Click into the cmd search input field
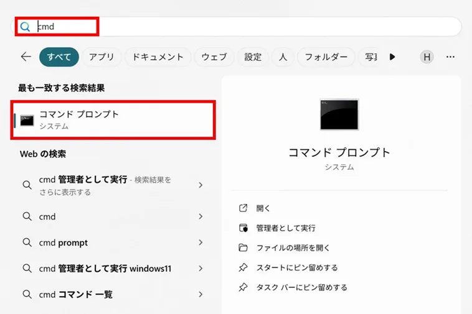Image resolution: width=472 pixels, height=314 pixels. (x=249, y=27)
